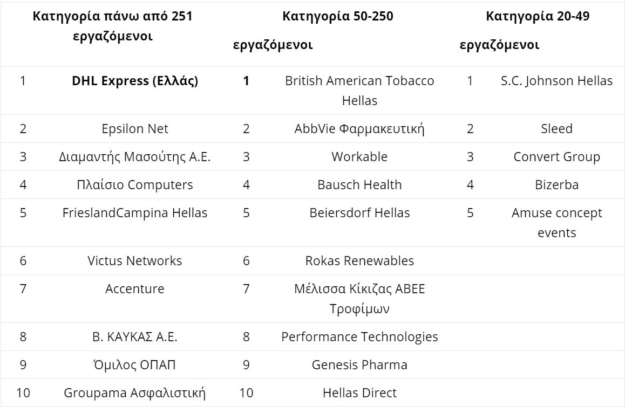Click Διαμαντής Μασούτης Α.Ε. company name
This screenshot has width=625, height=407.
135,157
